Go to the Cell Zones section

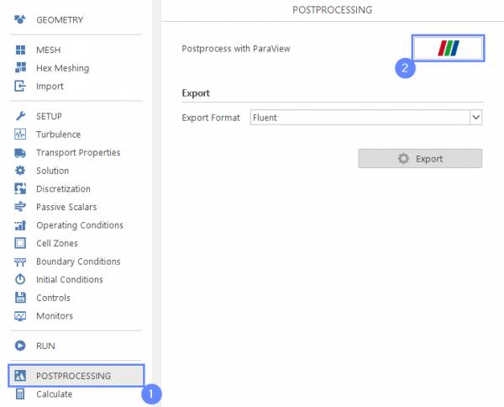point(56,244)
